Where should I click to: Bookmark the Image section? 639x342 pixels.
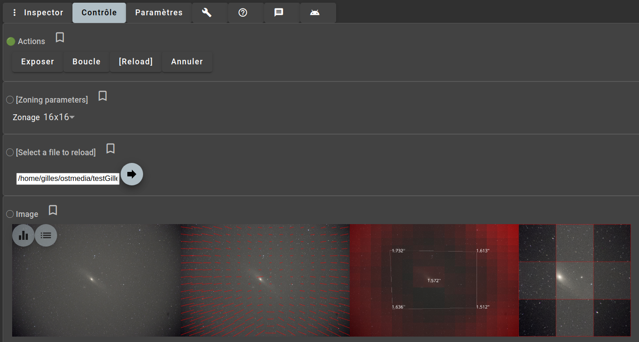[53, 210]
